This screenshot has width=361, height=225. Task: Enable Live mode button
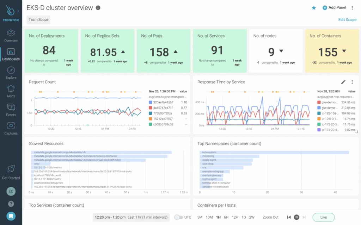coord(324,217)
